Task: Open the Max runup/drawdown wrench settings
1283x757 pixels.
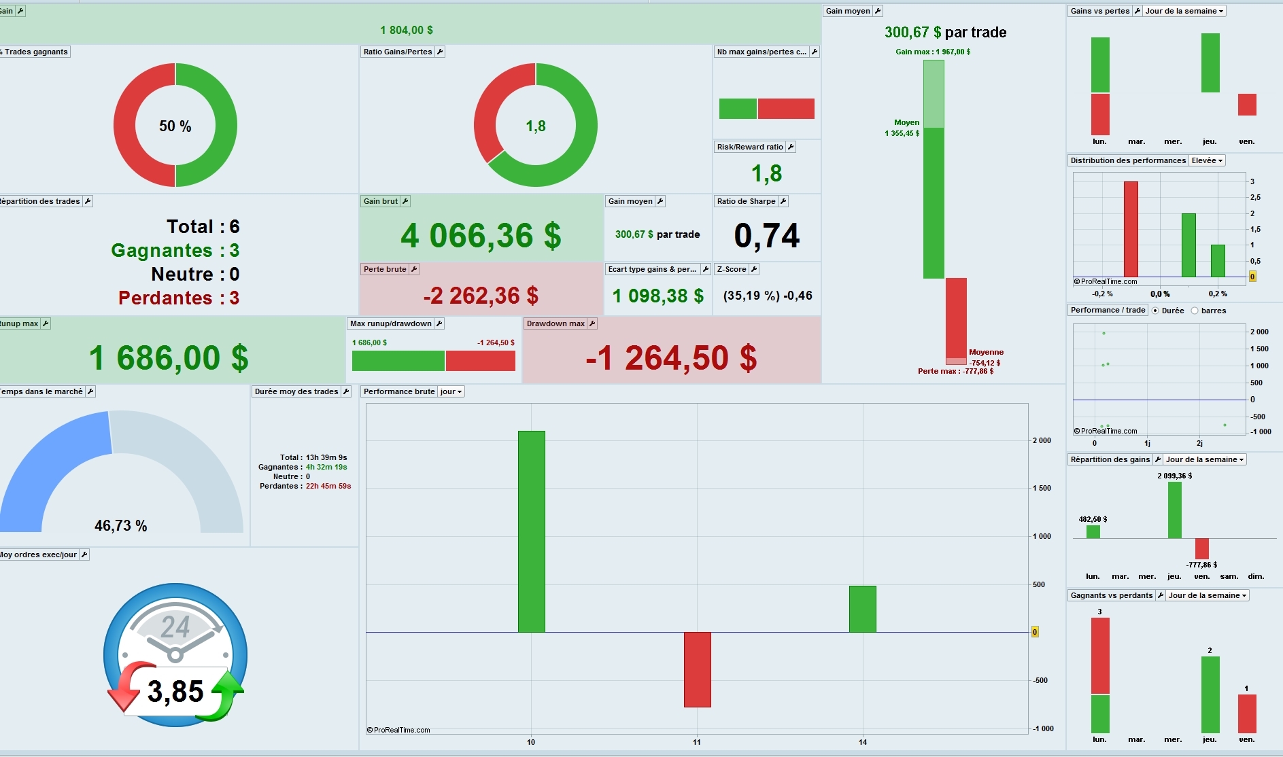Action: 439,323
